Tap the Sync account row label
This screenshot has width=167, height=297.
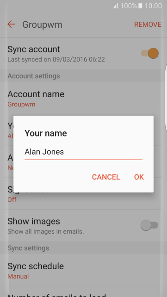tap(34, 49)
